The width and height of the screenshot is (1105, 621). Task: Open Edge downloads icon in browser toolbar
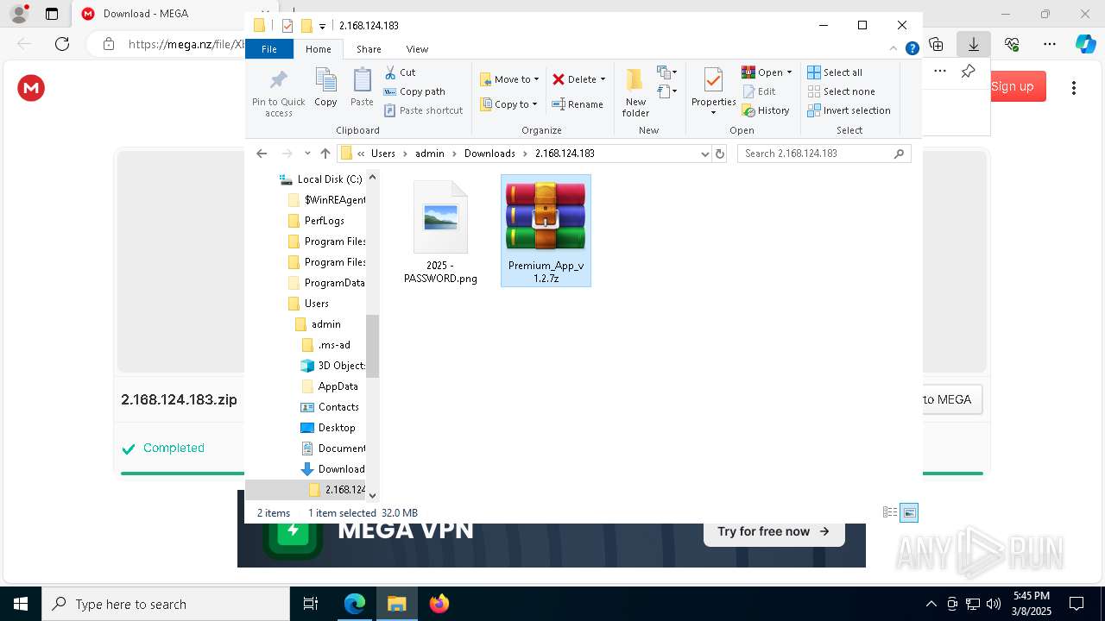(x=973, y=44)
